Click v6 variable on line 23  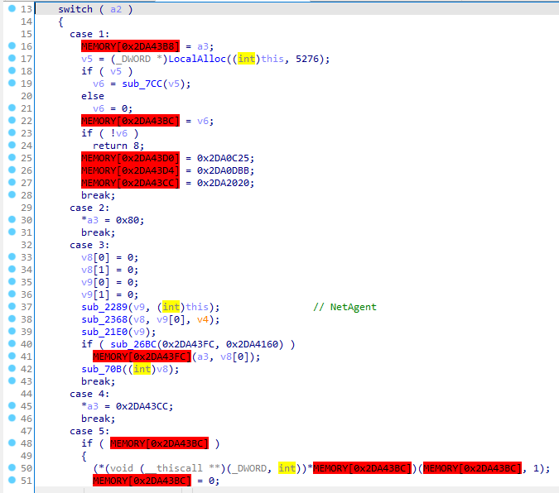point(122,133)
